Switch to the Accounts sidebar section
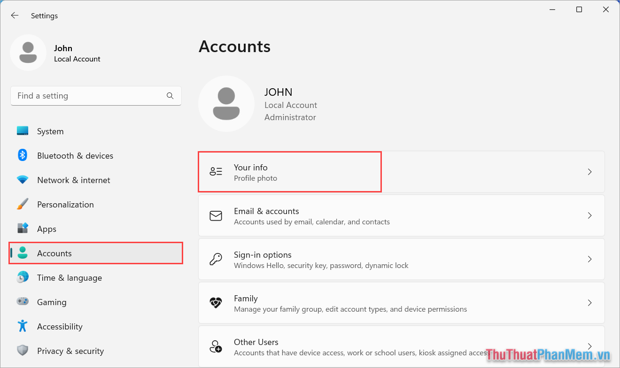 pos(54,253)
